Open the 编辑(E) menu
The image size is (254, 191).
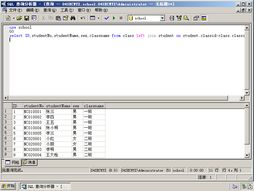[33, 10]
